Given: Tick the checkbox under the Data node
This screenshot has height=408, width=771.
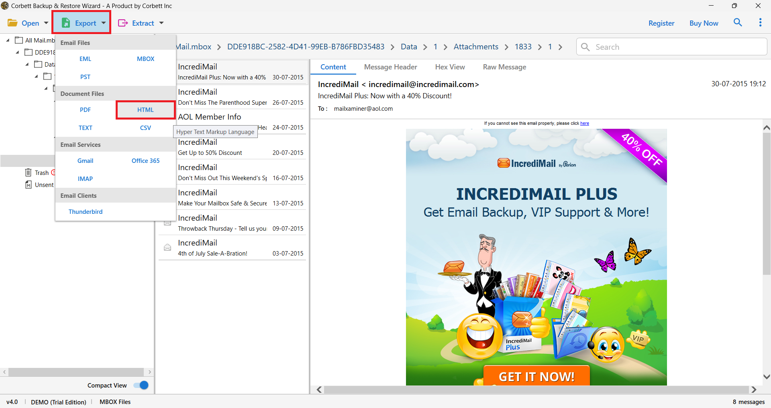Looking at the screenshot, I should (48, 76).
